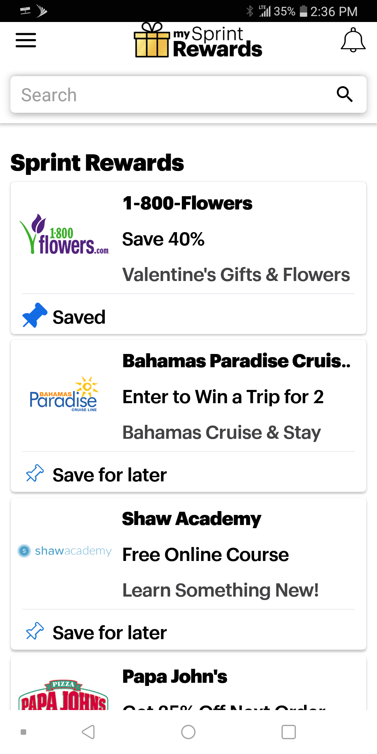377x754 pixels.
Task: Open the 1-800-Flowers reward title
Action: (x=187, y=203)
